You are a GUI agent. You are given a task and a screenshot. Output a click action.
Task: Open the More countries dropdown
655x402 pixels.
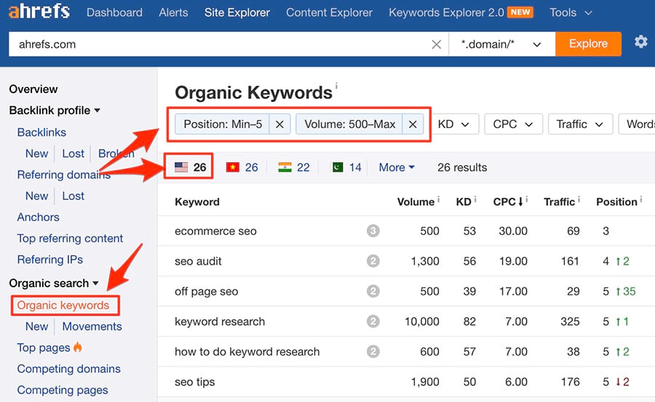[x=397, y=167]
